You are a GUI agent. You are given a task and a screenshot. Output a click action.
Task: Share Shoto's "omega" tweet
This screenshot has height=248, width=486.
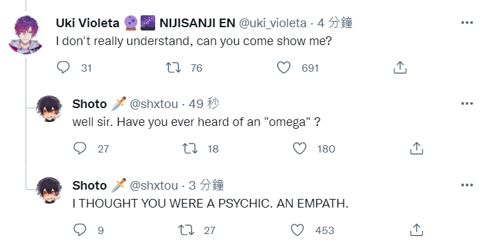pyautogui.click(x=416, y=149)
